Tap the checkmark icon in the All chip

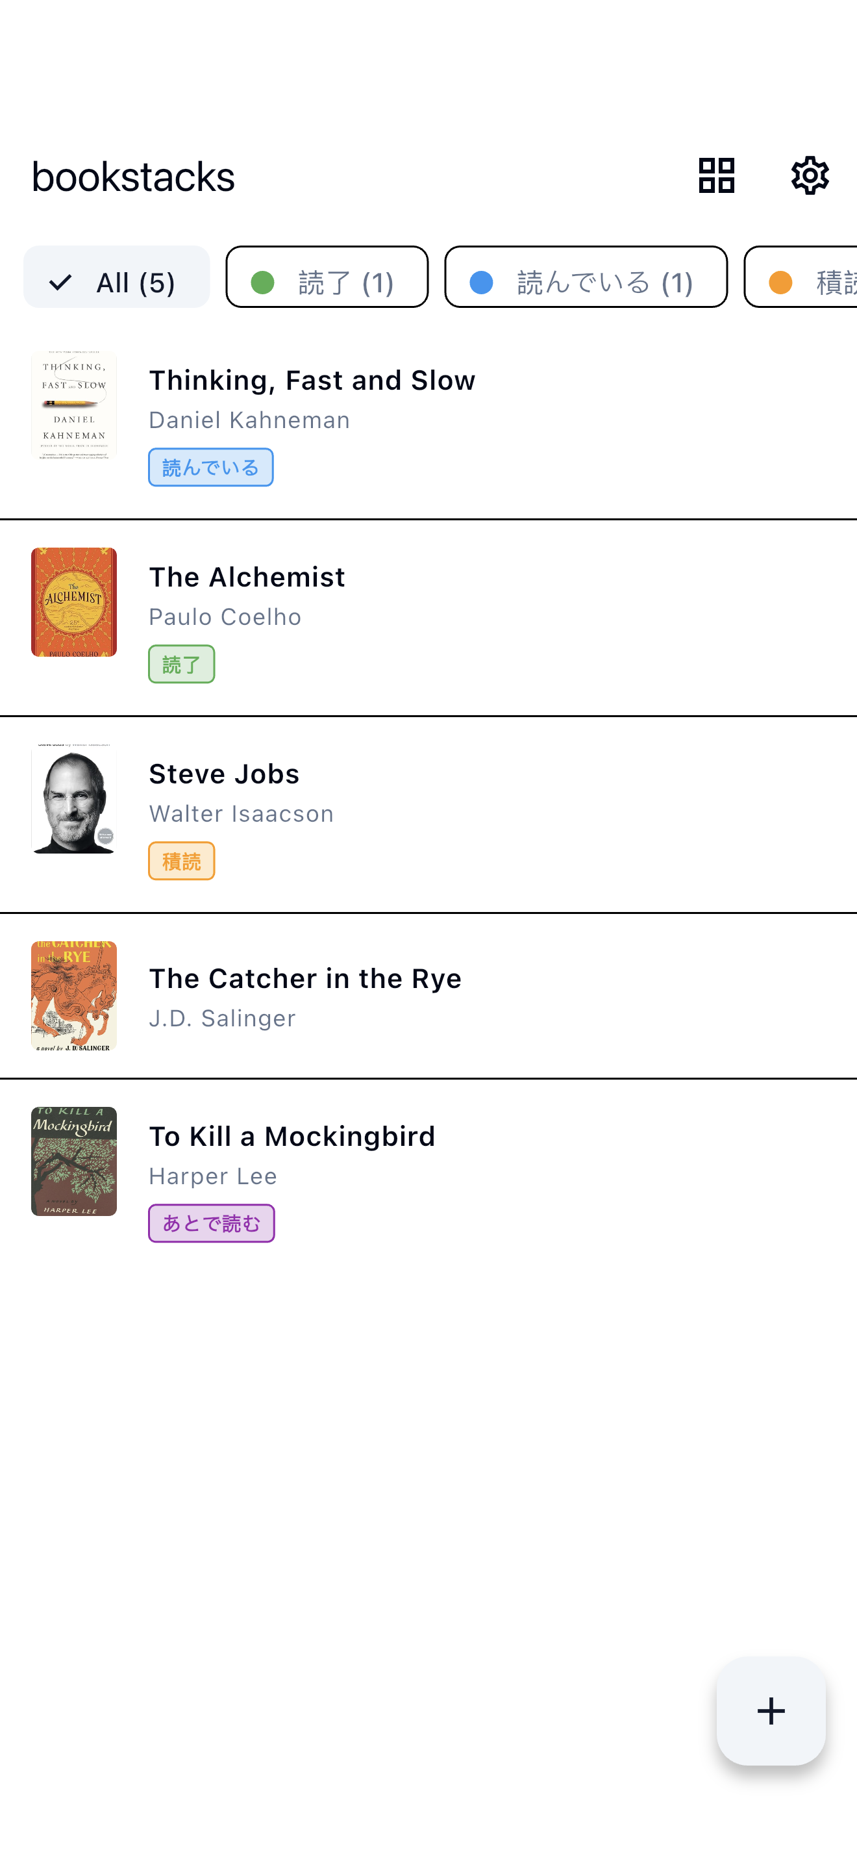60,282
